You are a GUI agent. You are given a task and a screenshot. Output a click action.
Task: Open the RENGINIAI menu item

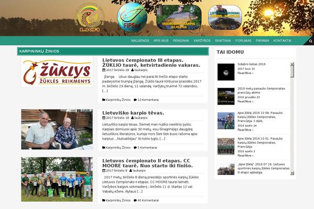point(181,41)
